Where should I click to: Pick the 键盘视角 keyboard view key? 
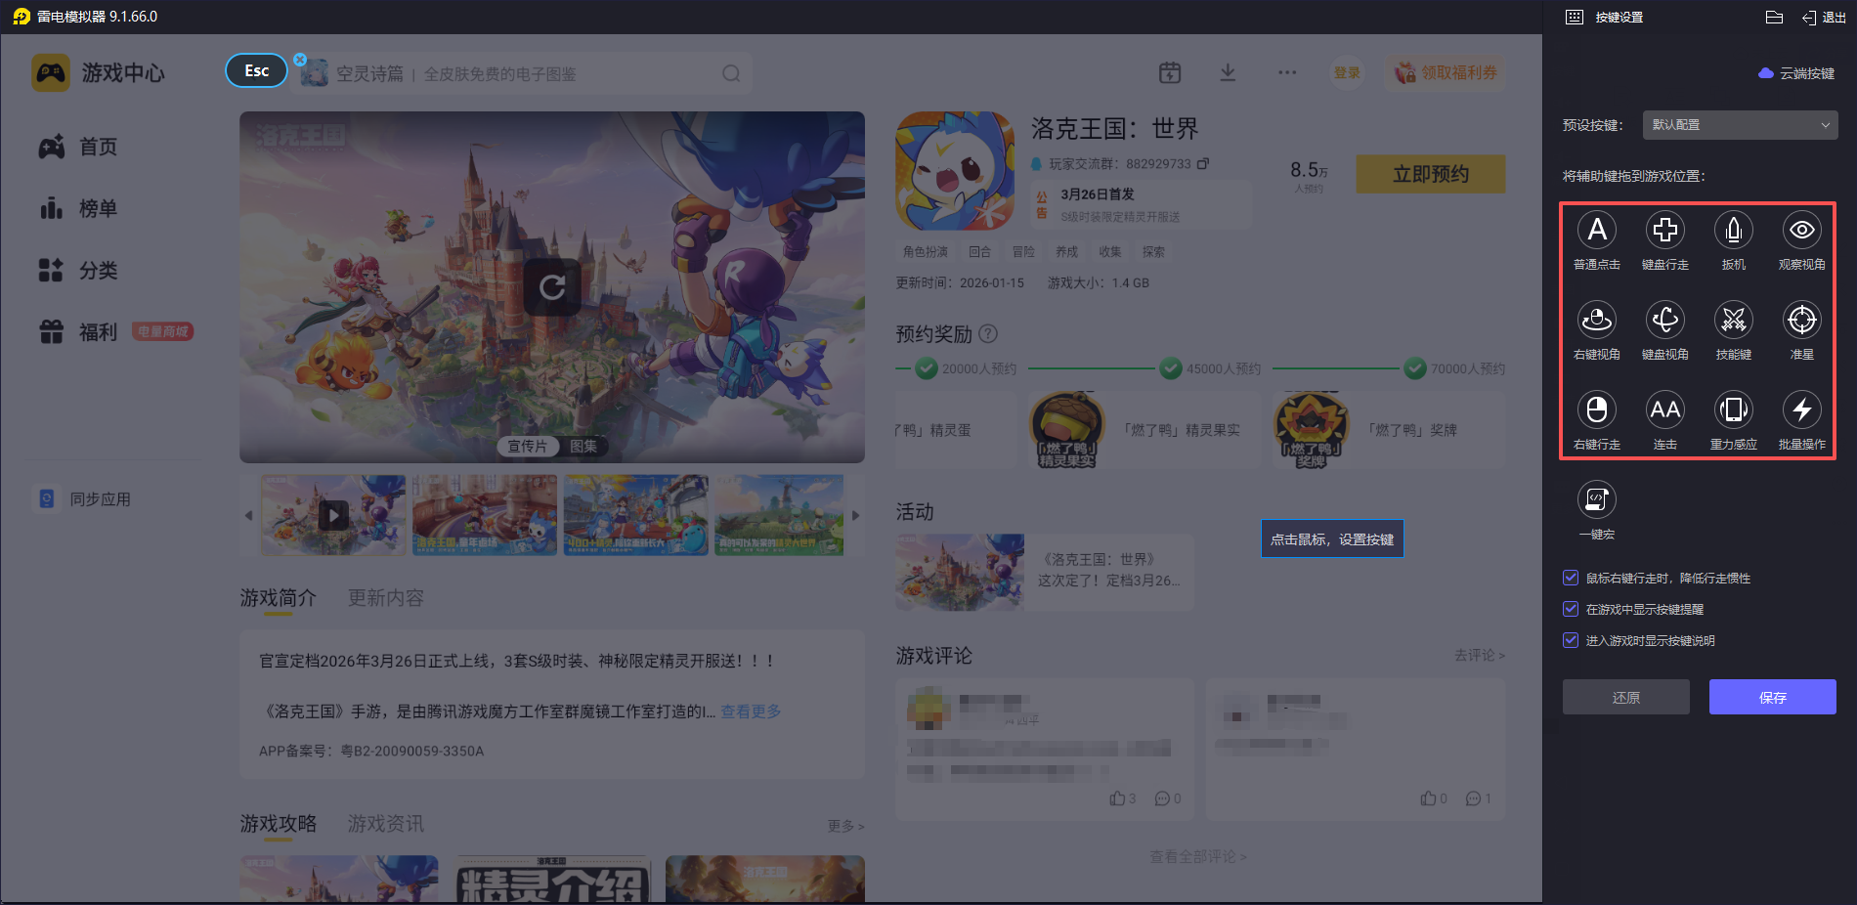click(x=1665, y=320)
